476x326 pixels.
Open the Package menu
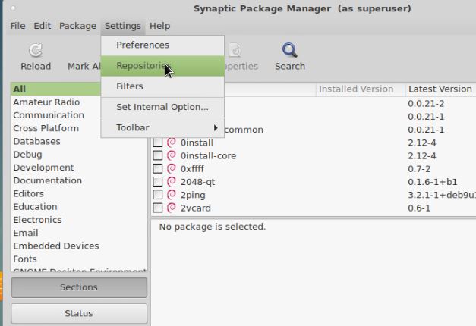tap(77, 26)
